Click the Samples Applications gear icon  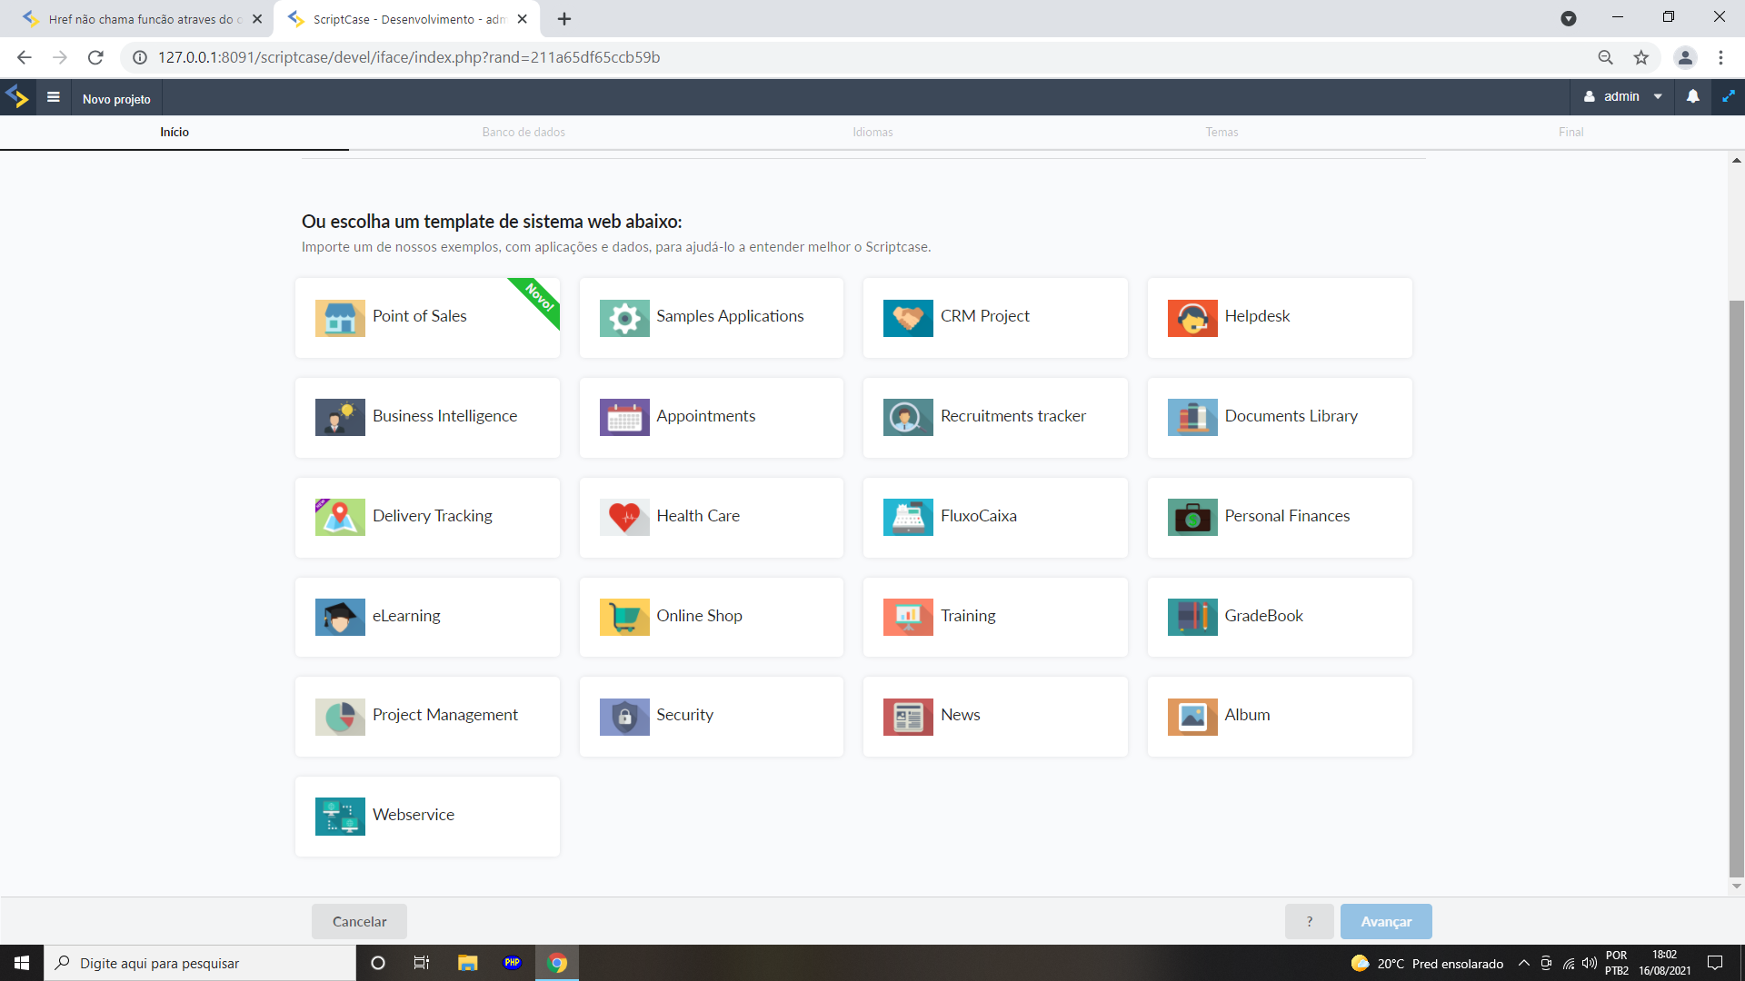click(x=624, y=318)
